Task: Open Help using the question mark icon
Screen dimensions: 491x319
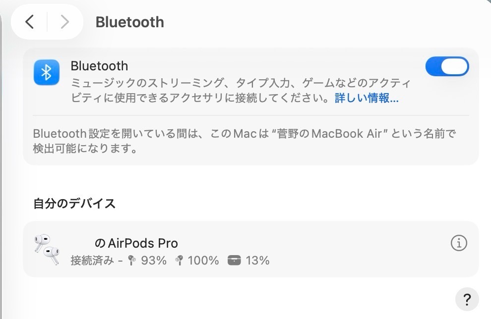Action: coord(467,299)
